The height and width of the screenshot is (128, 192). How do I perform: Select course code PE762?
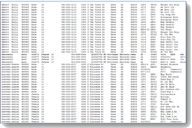point(154,5)
